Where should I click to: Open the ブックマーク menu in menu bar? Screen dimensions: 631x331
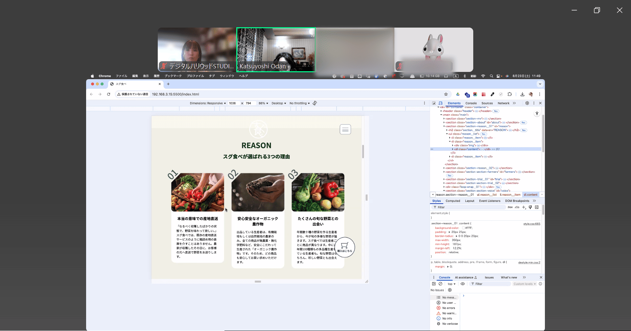[x=173, y=76]
